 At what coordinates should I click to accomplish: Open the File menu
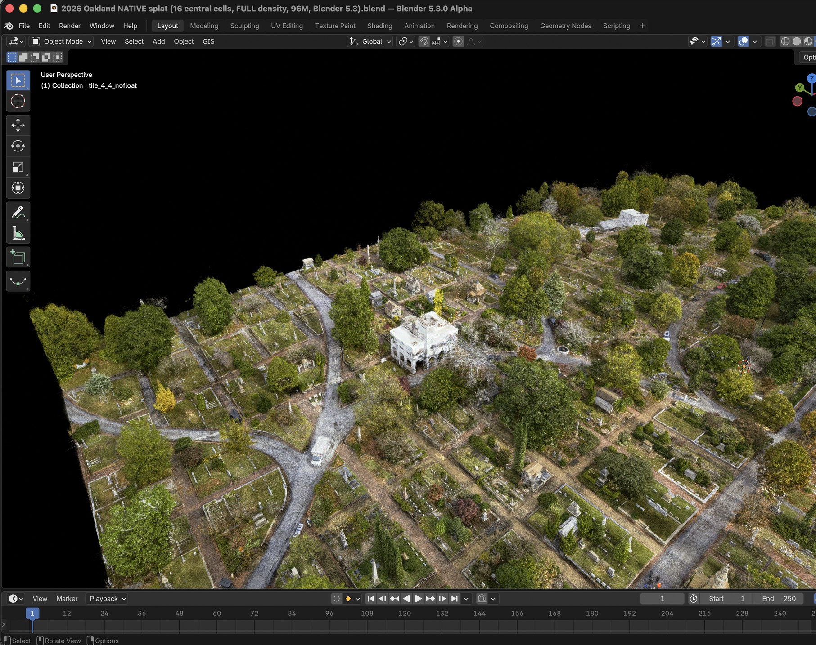[x=24, y=26]
